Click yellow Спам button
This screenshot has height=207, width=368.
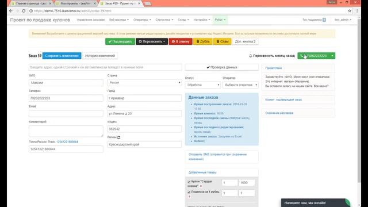click(x=223, y=41)
